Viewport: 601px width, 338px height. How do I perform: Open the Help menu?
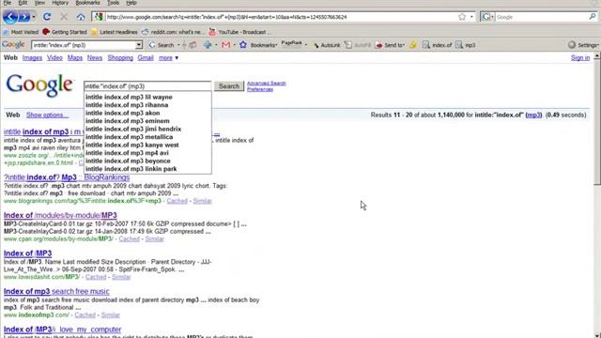[131, 3]
